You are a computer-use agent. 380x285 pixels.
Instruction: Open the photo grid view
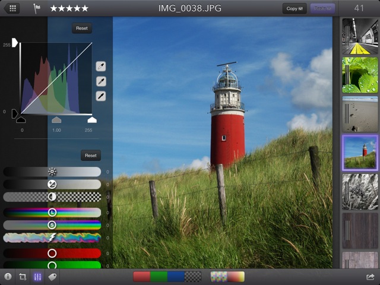[12, 8]
